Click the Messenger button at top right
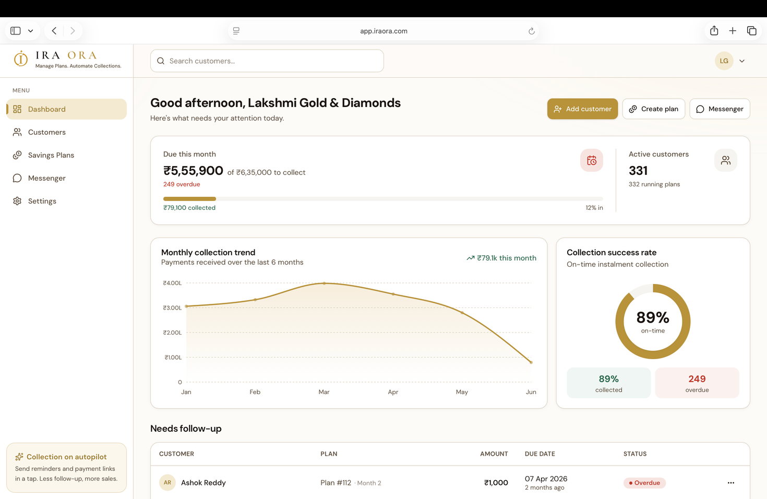Viewport: 767px width, 499px height. coord(720,109)
